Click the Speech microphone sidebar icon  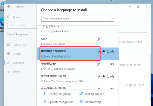pos(9,71)
